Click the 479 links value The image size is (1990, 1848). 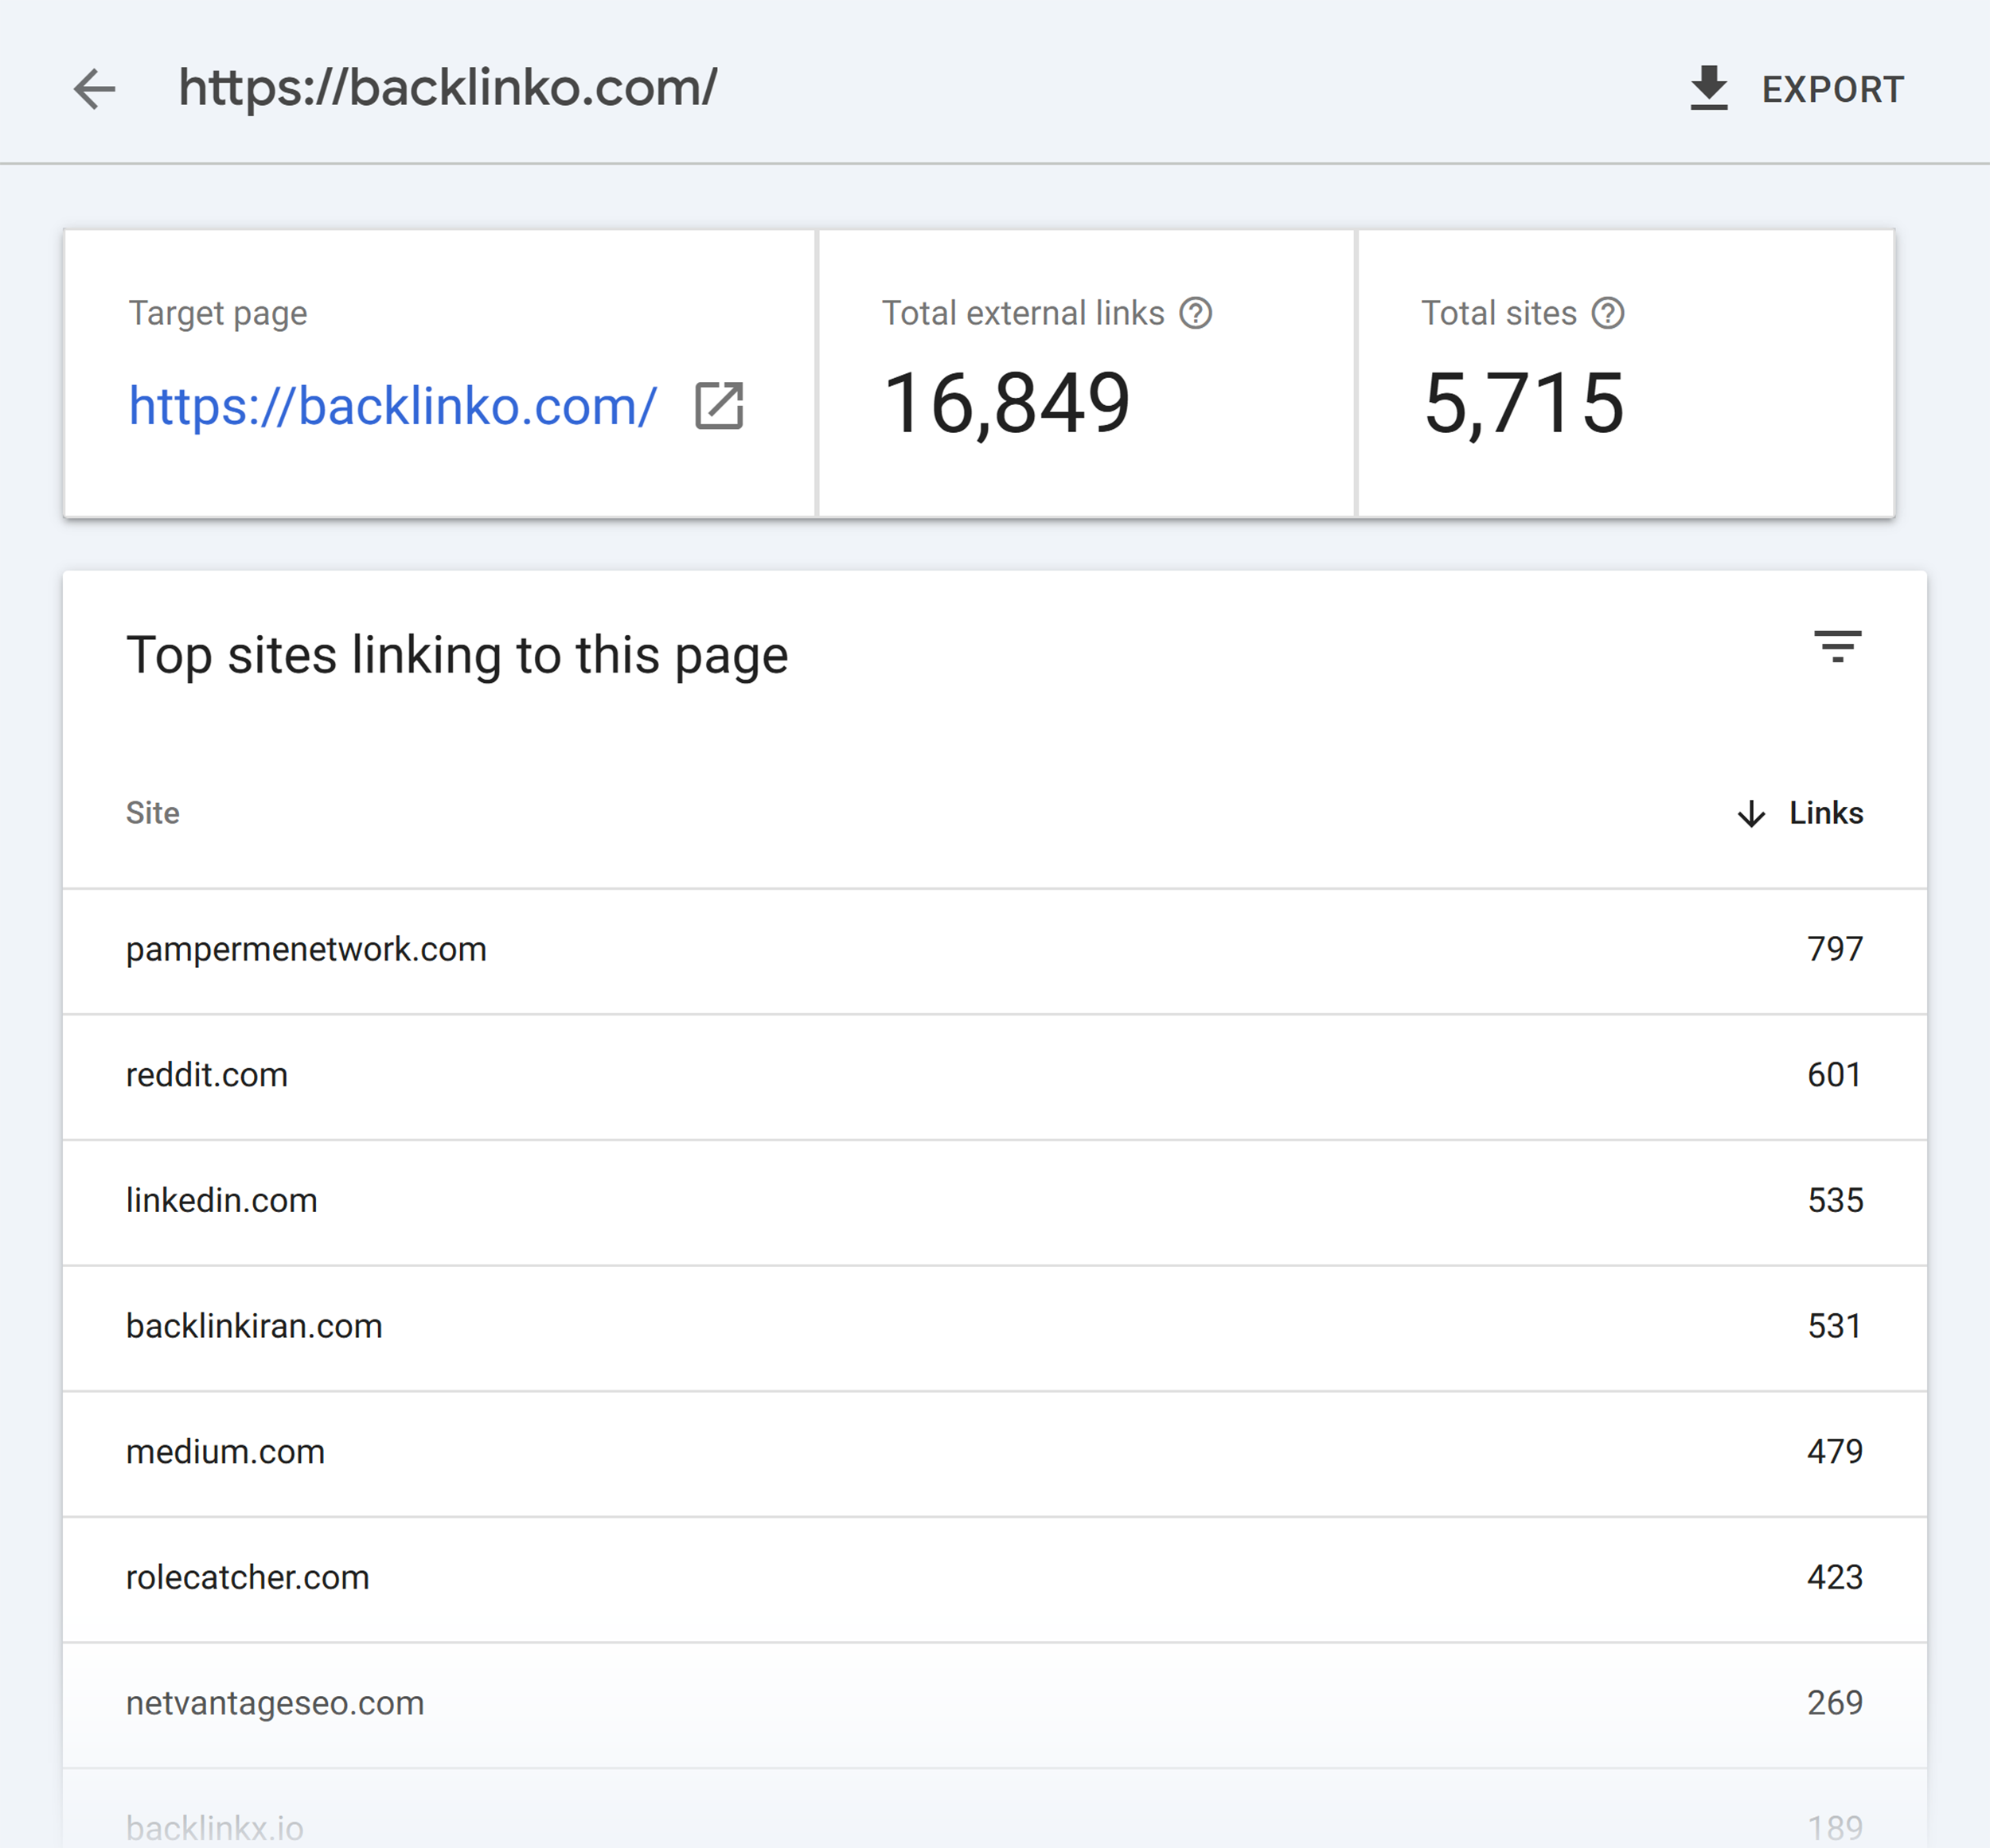[x=1834, y=1452]
